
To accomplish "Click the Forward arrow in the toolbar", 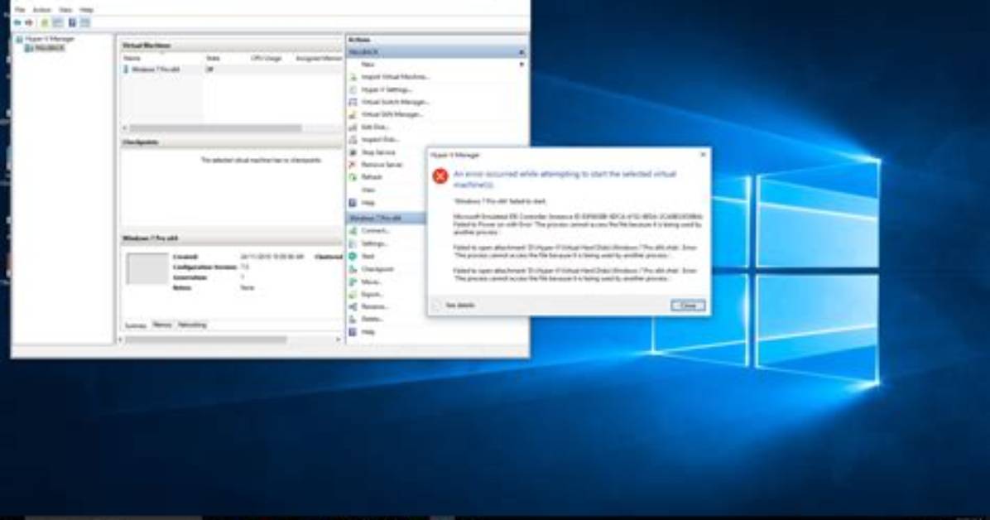I will (28, 22).
